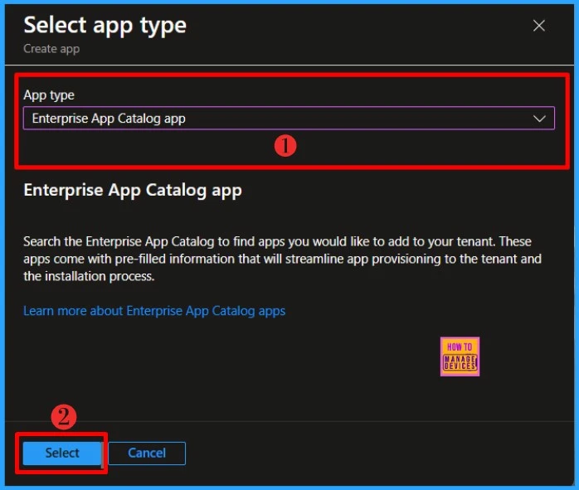Click the Select button
579x490 pixels.
coord(61,453)
